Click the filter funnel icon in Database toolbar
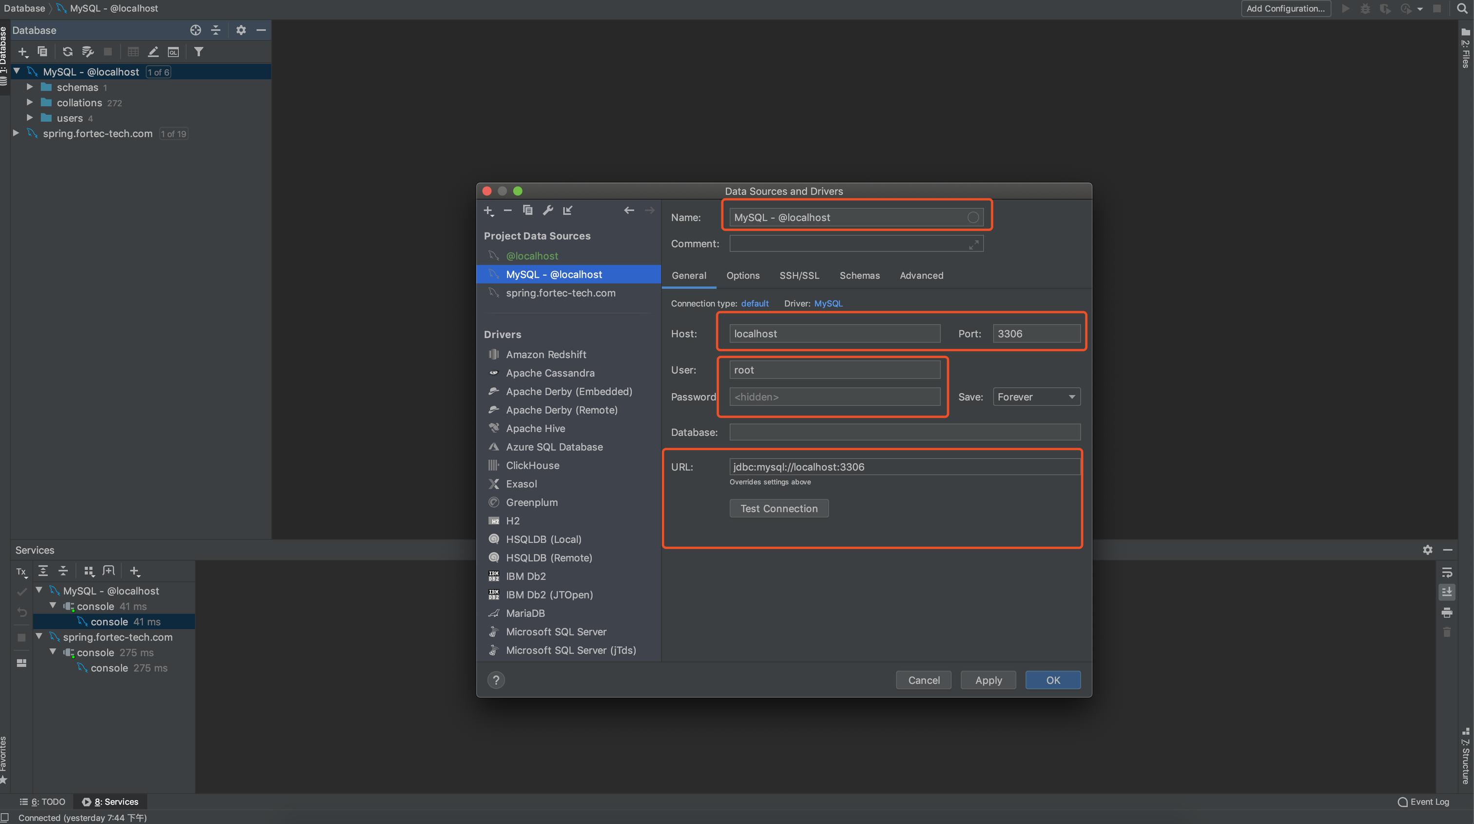This screenshot has height=824, width=1474. [198, 52]
